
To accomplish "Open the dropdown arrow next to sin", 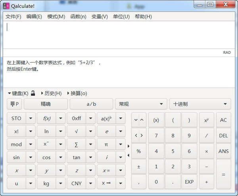I will point(31,158).
